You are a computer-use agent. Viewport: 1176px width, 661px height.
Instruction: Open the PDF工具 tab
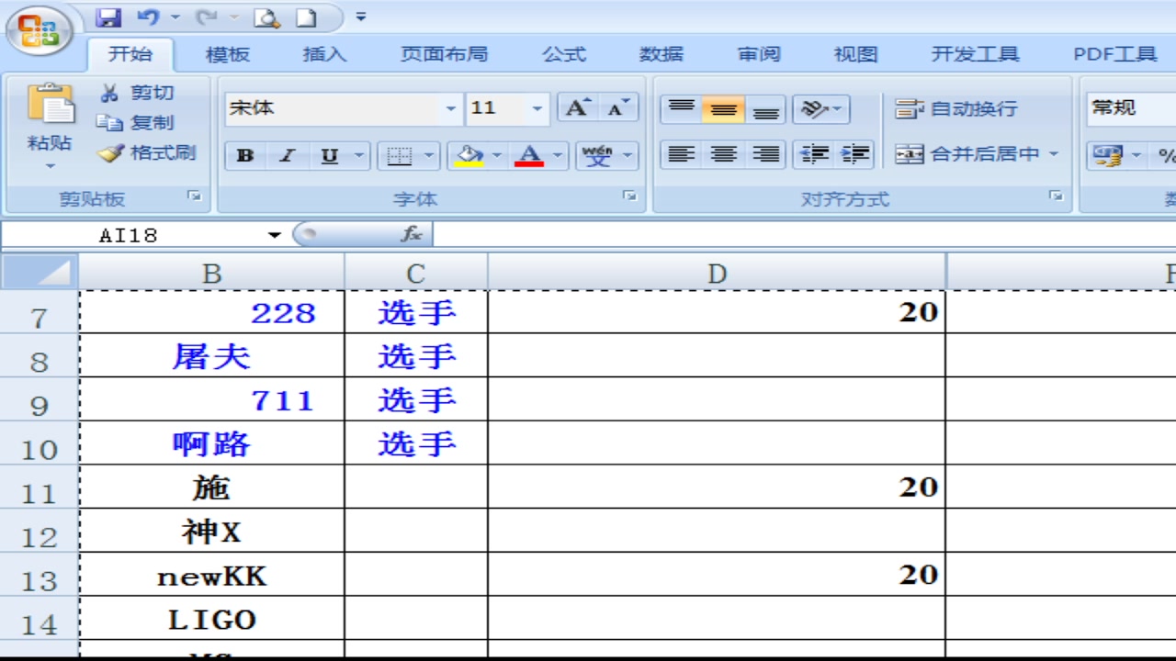(1115, 54)
